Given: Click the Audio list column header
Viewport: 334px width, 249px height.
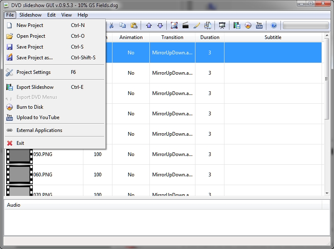Looking at the screenshot, I should pyautogui.click(x=163, y=205).
